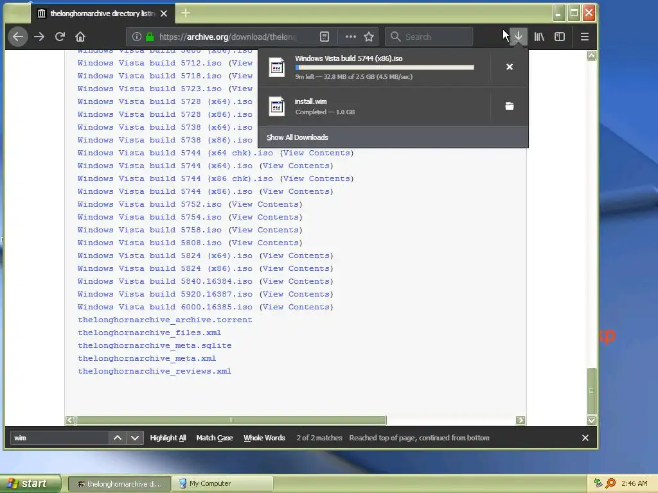Click the horizontal scrollbar thumb

click(231, 420)
